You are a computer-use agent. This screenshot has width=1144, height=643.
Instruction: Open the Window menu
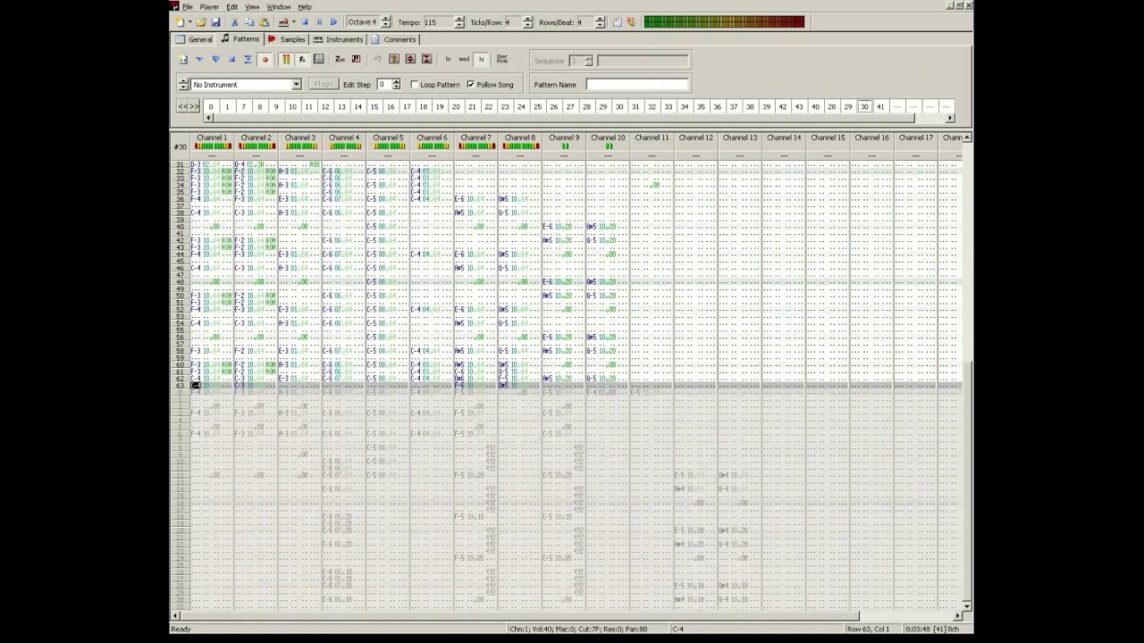278,6
